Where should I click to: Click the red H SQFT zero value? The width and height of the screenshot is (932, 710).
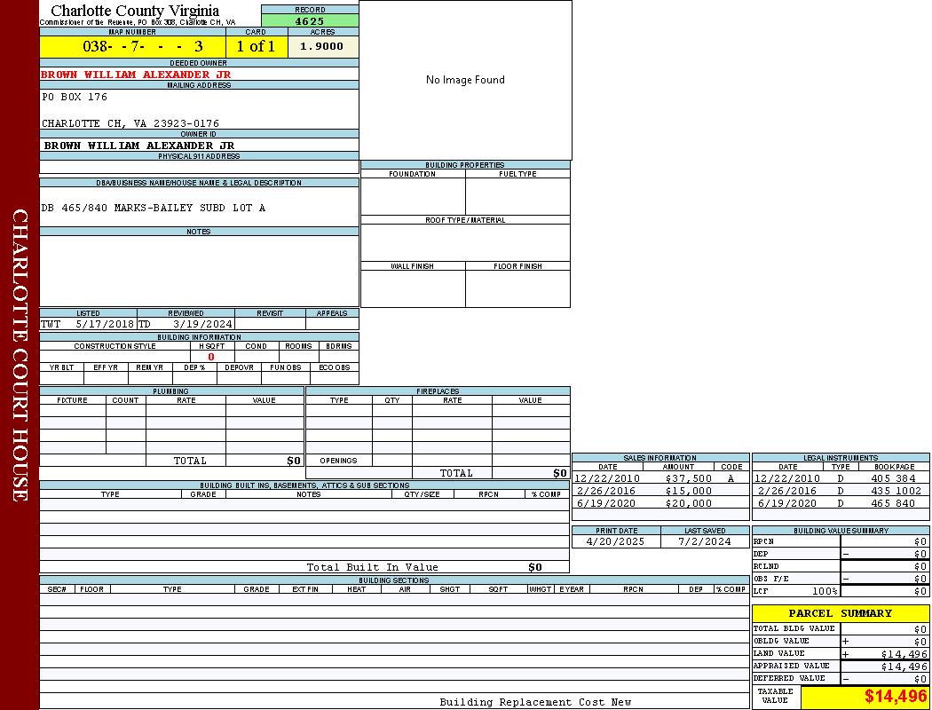[211, 357]
